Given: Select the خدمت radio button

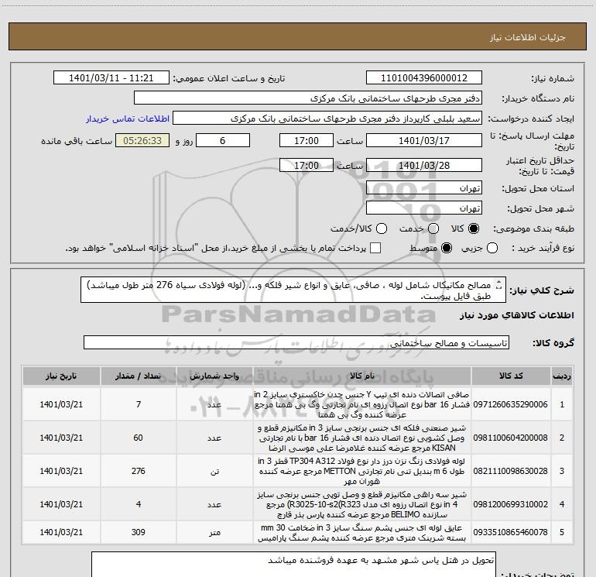Looking at the screenshot, I should 433,228.
